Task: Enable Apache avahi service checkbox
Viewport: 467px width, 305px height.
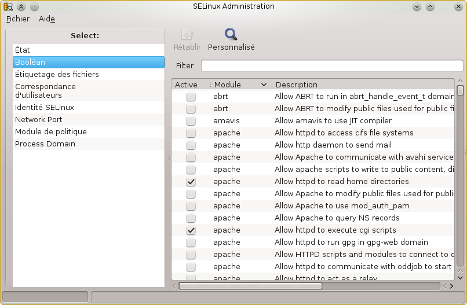Action: 191,157
